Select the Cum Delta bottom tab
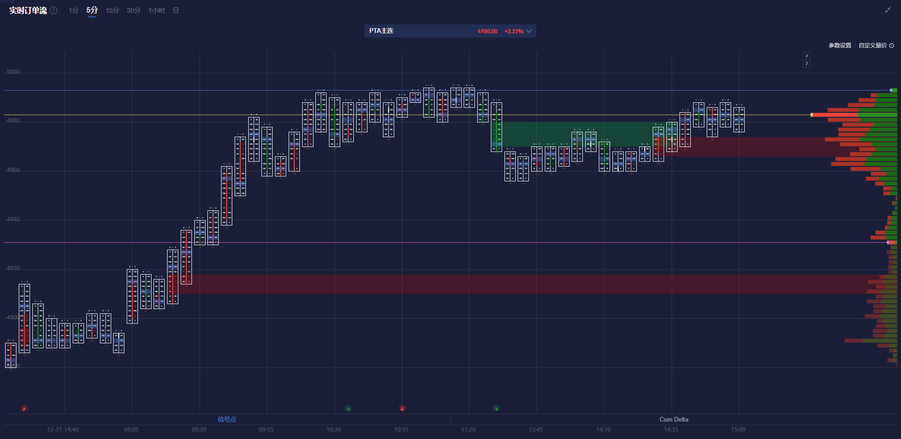Screen dimensions: 901x439 (x=674, y=419)
